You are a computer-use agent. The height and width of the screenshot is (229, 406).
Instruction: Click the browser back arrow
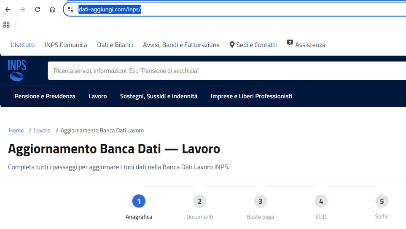[x=8, y=10]
